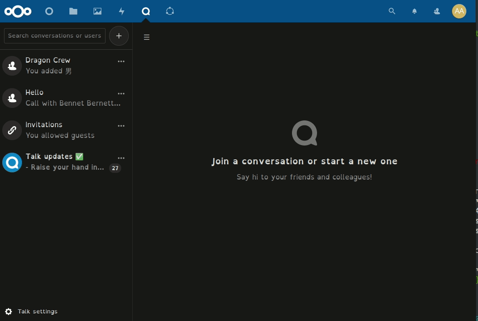Open the Talk updates conversation
Screen dimensions: 478x321
(66, 162)
